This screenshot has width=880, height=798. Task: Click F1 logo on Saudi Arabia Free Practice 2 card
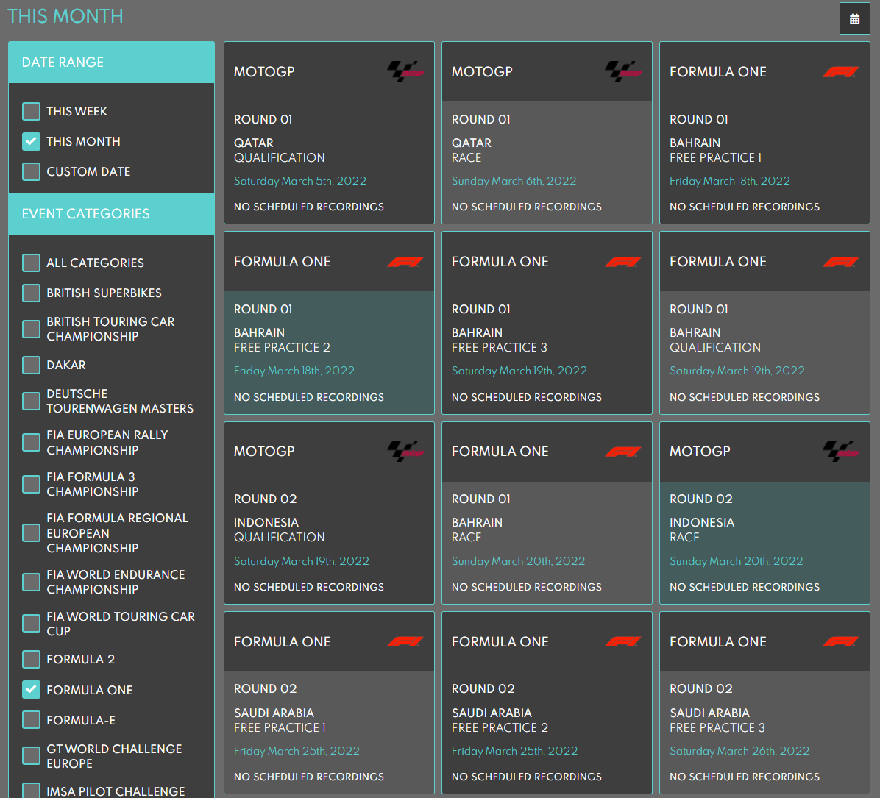pos(623,641)
